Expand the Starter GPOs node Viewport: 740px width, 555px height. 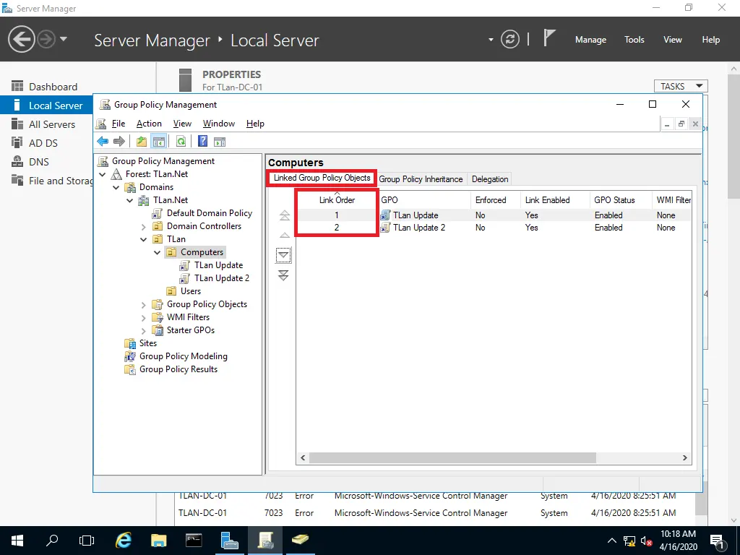coord(144,331)
